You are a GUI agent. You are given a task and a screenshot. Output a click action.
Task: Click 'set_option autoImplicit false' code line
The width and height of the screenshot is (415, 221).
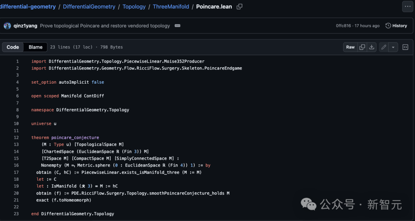tap(68, 82)
